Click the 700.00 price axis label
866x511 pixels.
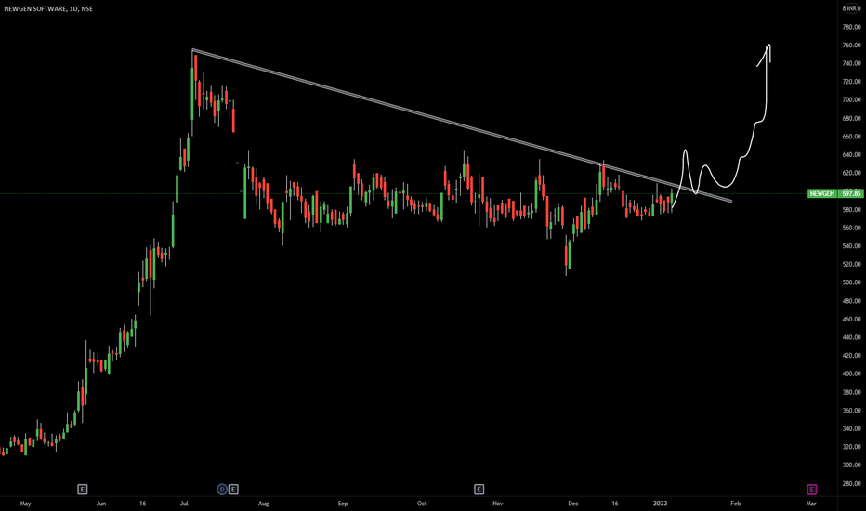852,100
